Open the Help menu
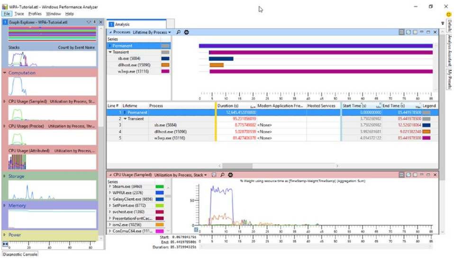 click(x=69, y=14)
